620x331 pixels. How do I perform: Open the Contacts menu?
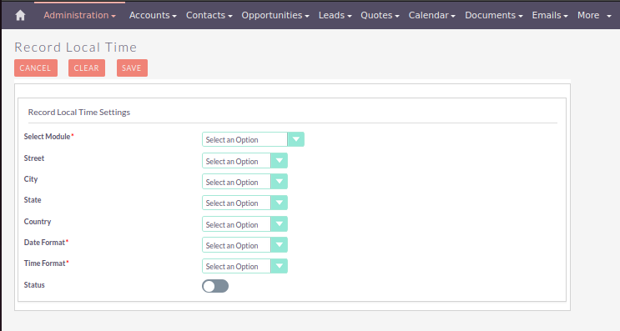209,15
